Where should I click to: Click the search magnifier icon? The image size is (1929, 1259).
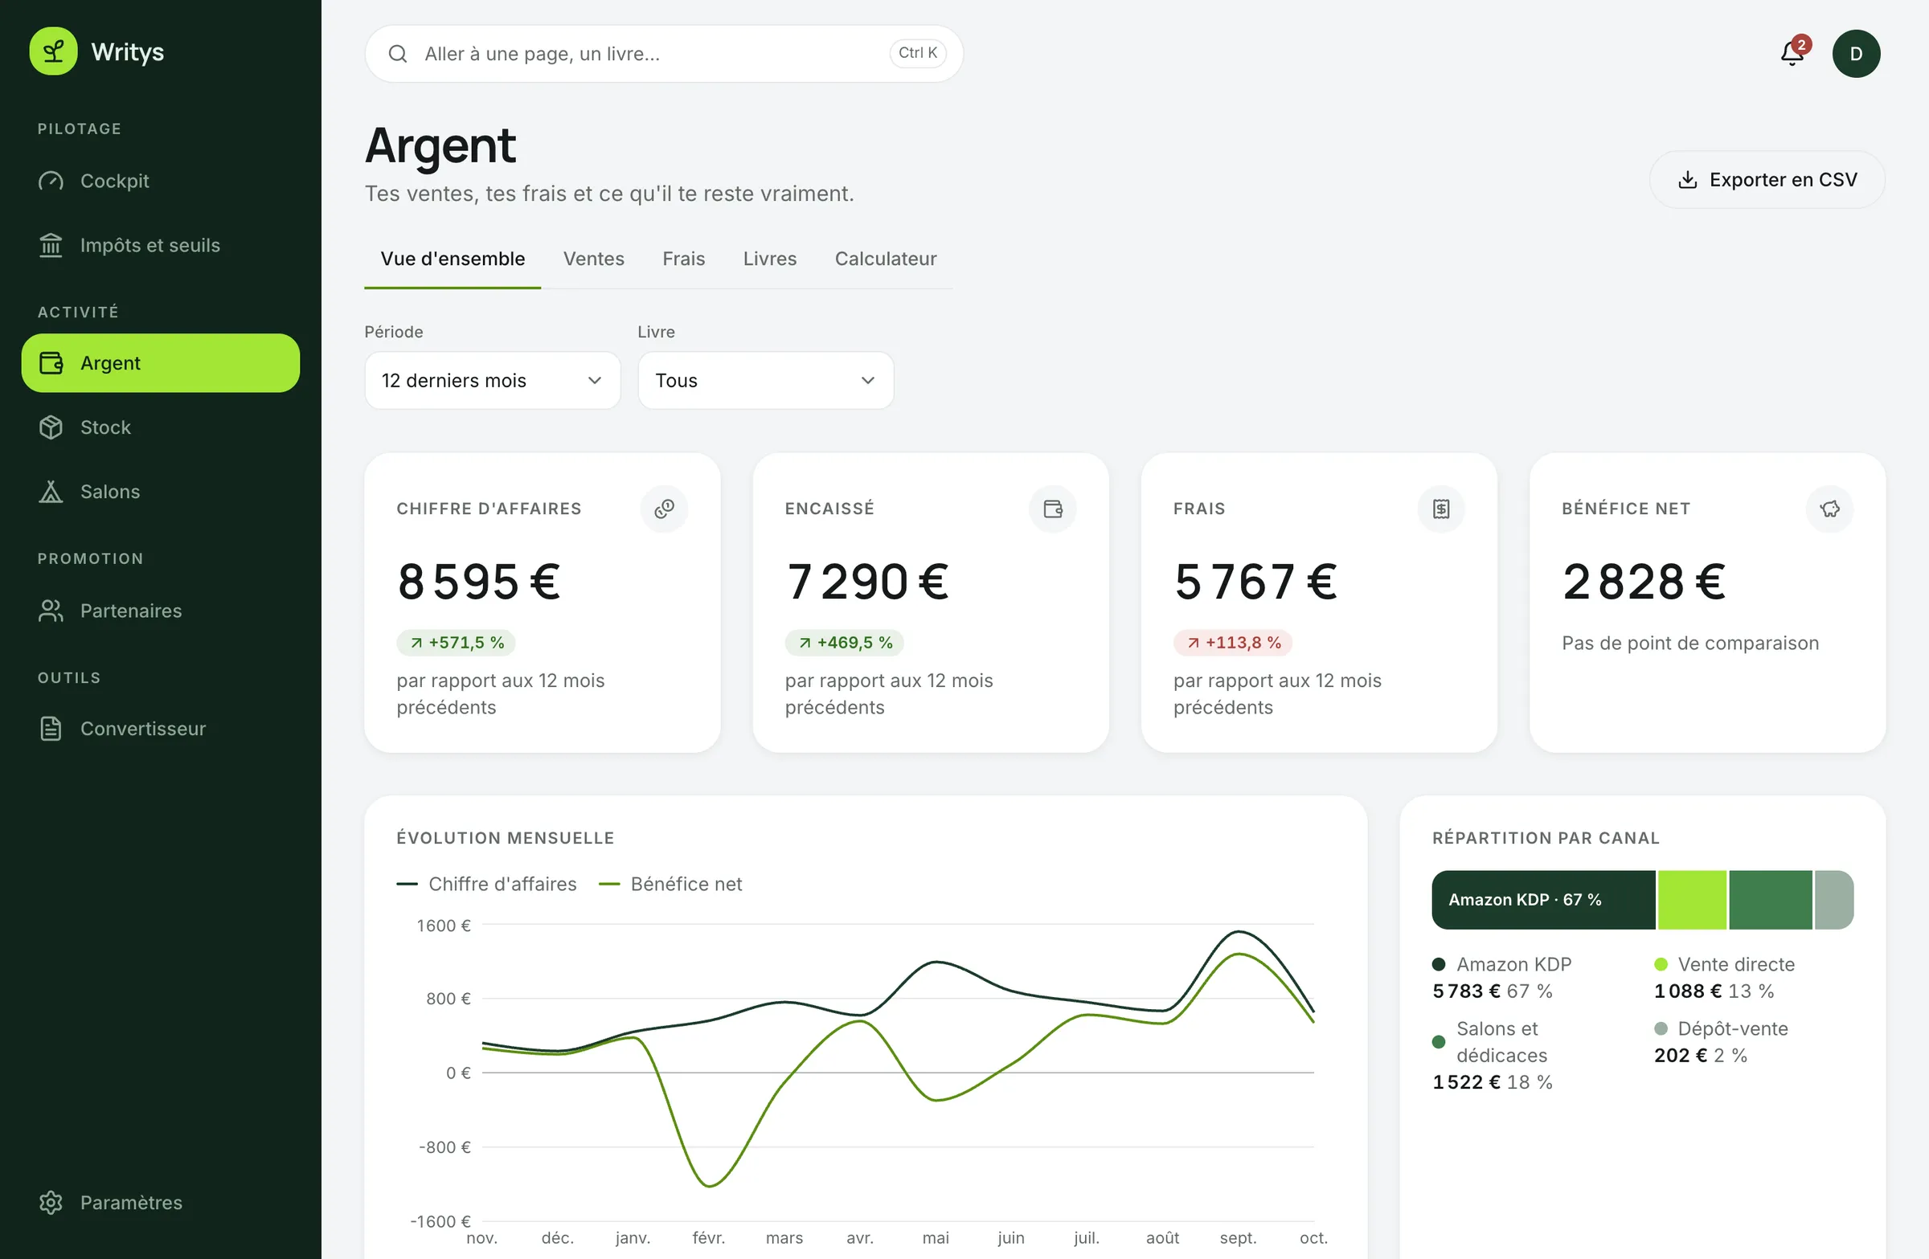(397, 54)
